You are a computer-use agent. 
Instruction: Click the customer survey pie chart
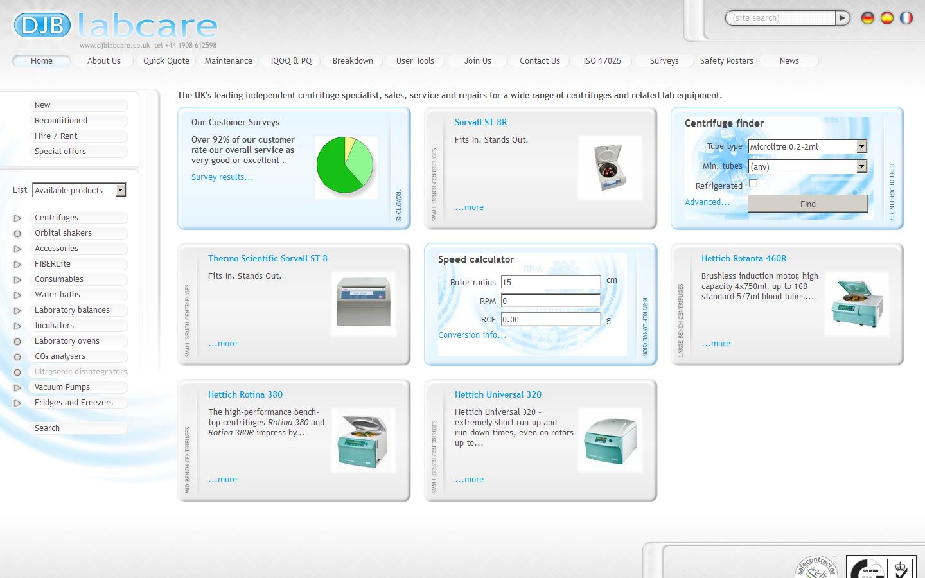(346, 166)
